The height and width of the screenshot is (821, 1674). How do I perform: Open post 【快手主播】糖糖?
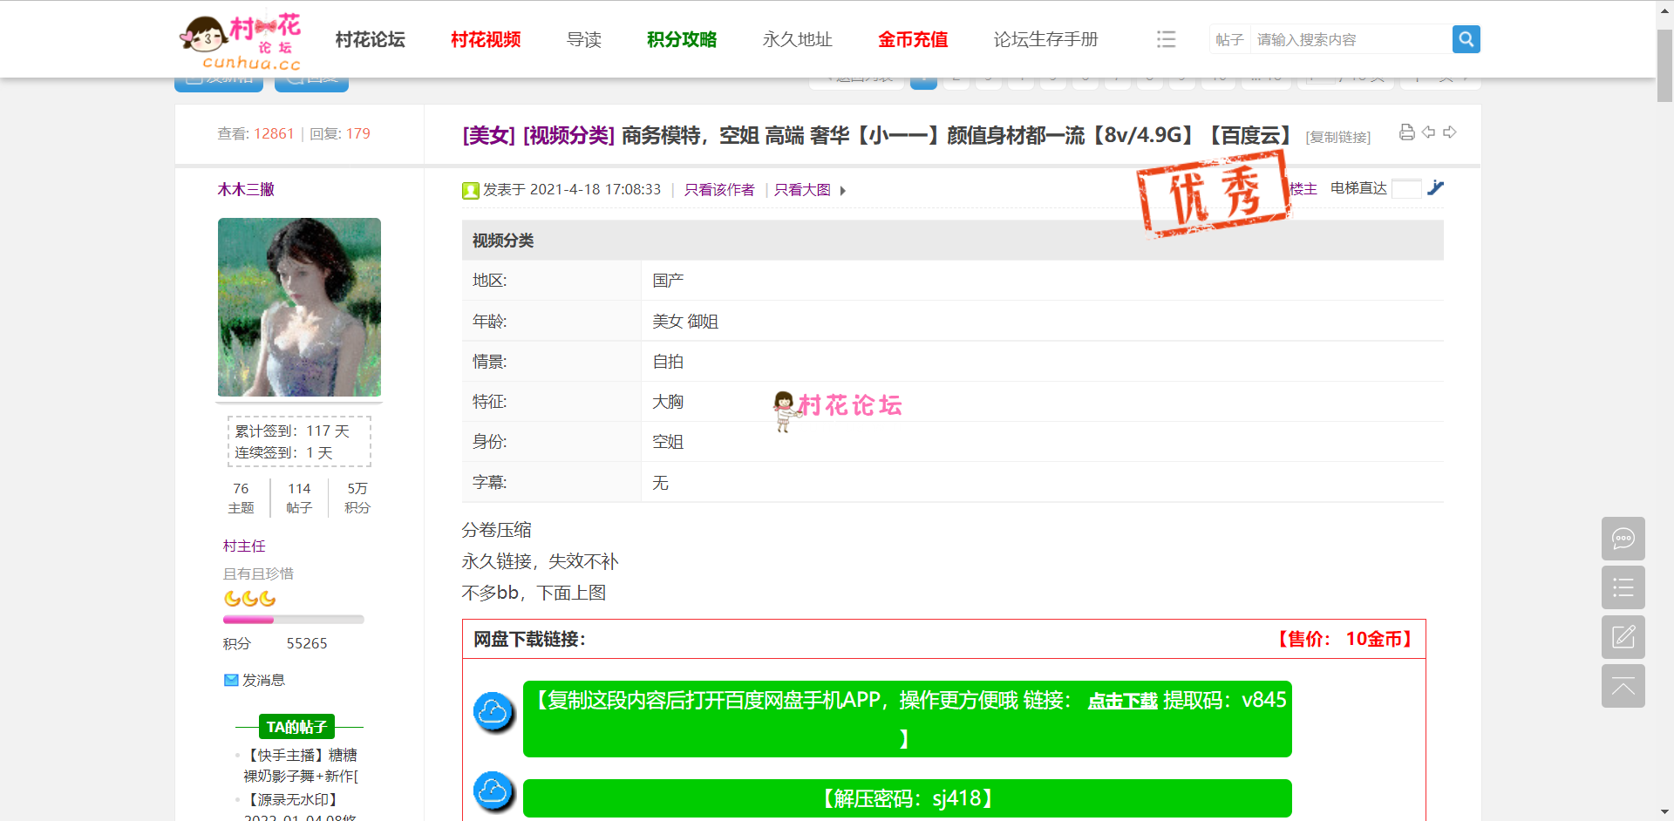click(x=301, y=765)
